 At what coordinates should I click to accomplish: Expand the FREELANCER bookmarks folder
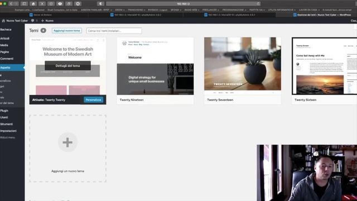[x=211, y=10]
